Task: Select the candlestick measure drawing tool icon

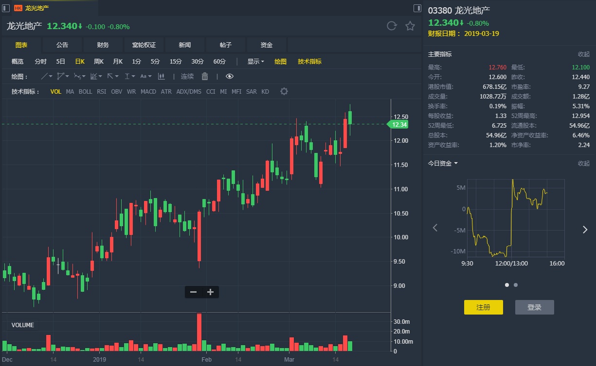Action: coord(161,76)
